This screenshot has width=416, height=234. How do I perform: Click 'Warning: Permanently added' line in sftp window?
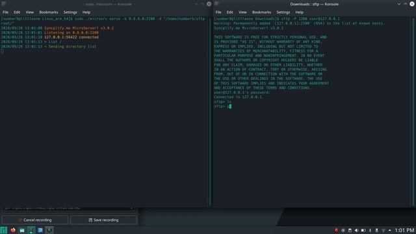[299, 23]
